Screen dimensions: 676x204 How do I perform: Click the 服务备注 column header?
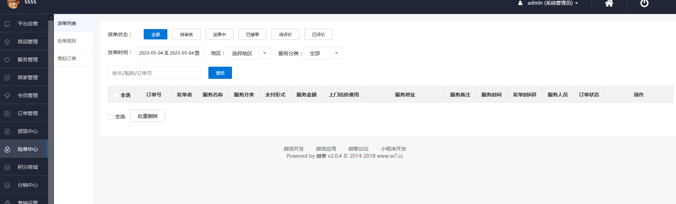point(460,95)
